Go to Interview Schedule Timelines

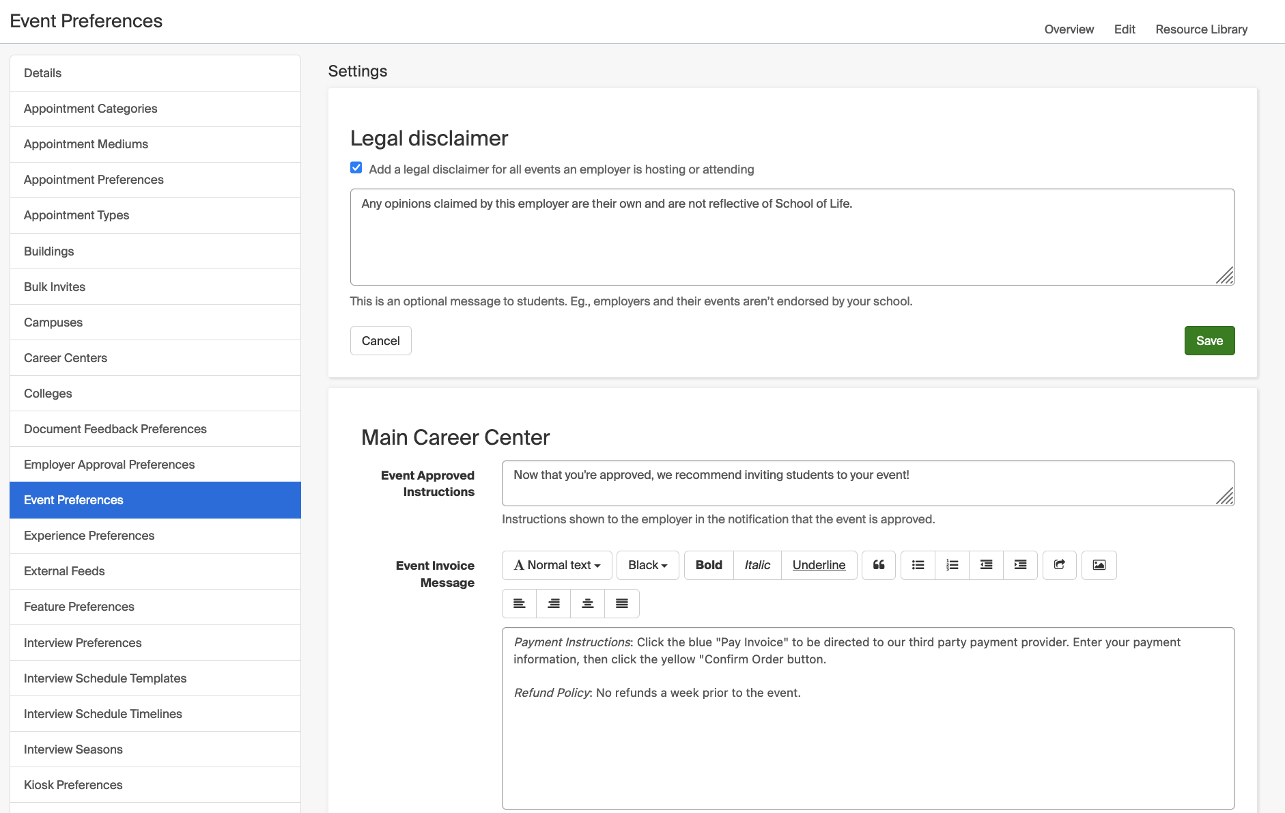point(156,714)
